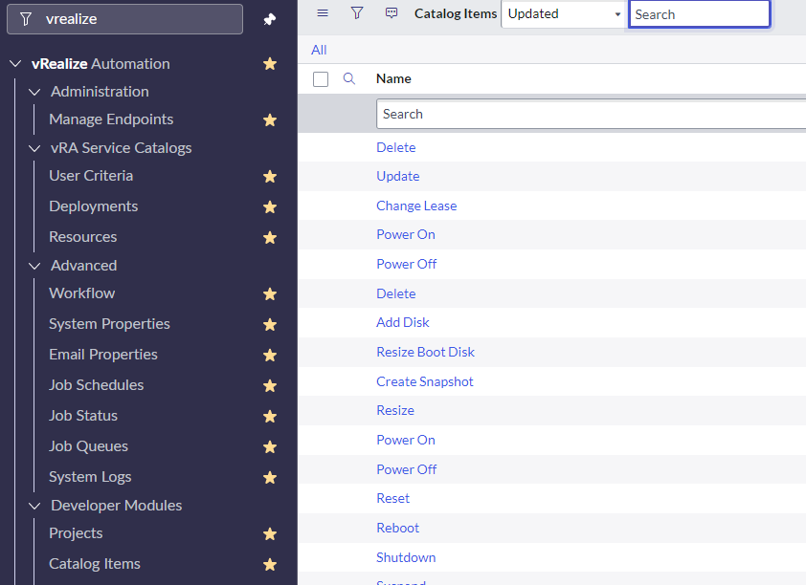Screen dimensions: 806x585
Task: Open the Projects module
Action: pos(76,533)
